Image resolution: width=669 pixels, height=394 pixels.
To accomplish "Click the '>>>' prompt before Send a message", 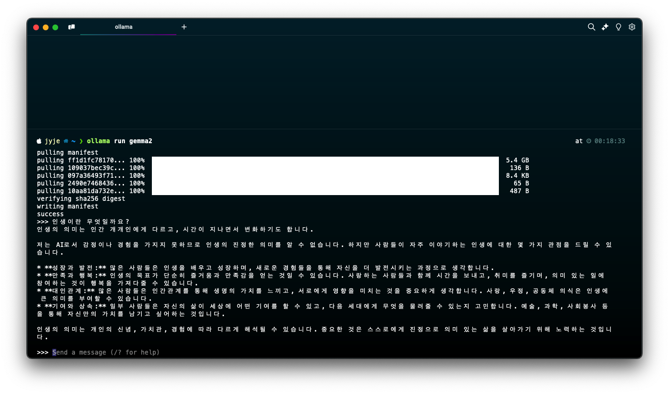I will [x=43, y=352].
